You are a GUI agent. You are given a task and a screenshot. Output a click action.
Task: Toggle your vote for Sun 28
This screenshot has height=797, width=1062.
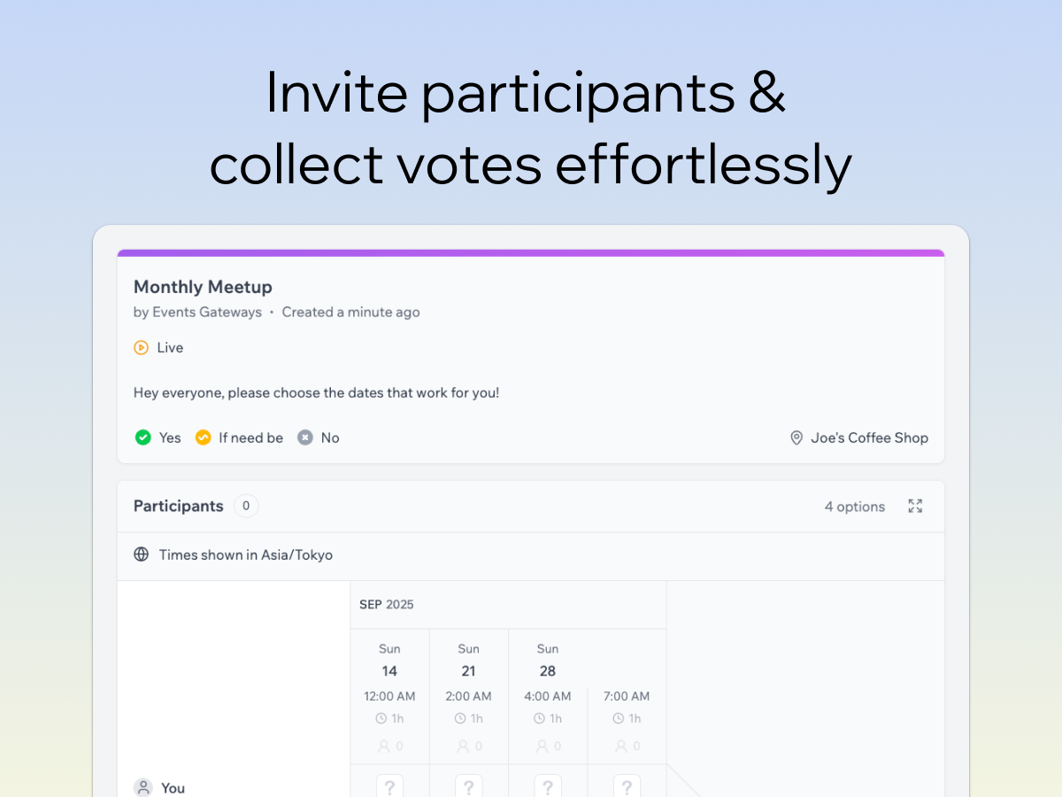click(548, 785)
